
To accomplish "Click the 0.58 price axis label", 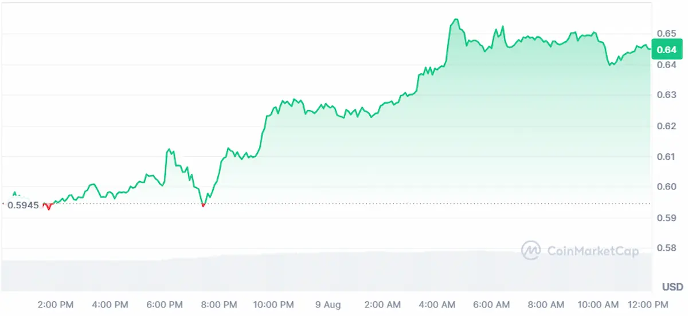I will pos(667,248).
